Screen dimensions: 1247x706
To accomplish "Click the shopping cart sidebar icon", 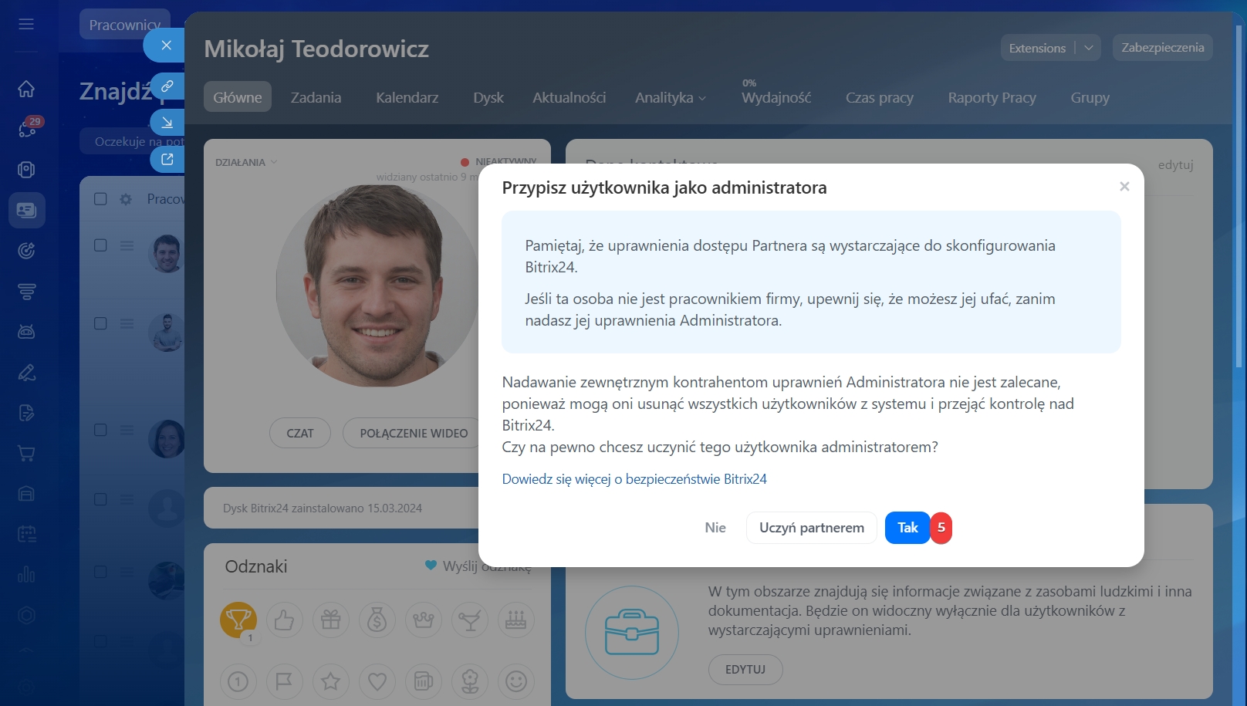I will (26, 454).
